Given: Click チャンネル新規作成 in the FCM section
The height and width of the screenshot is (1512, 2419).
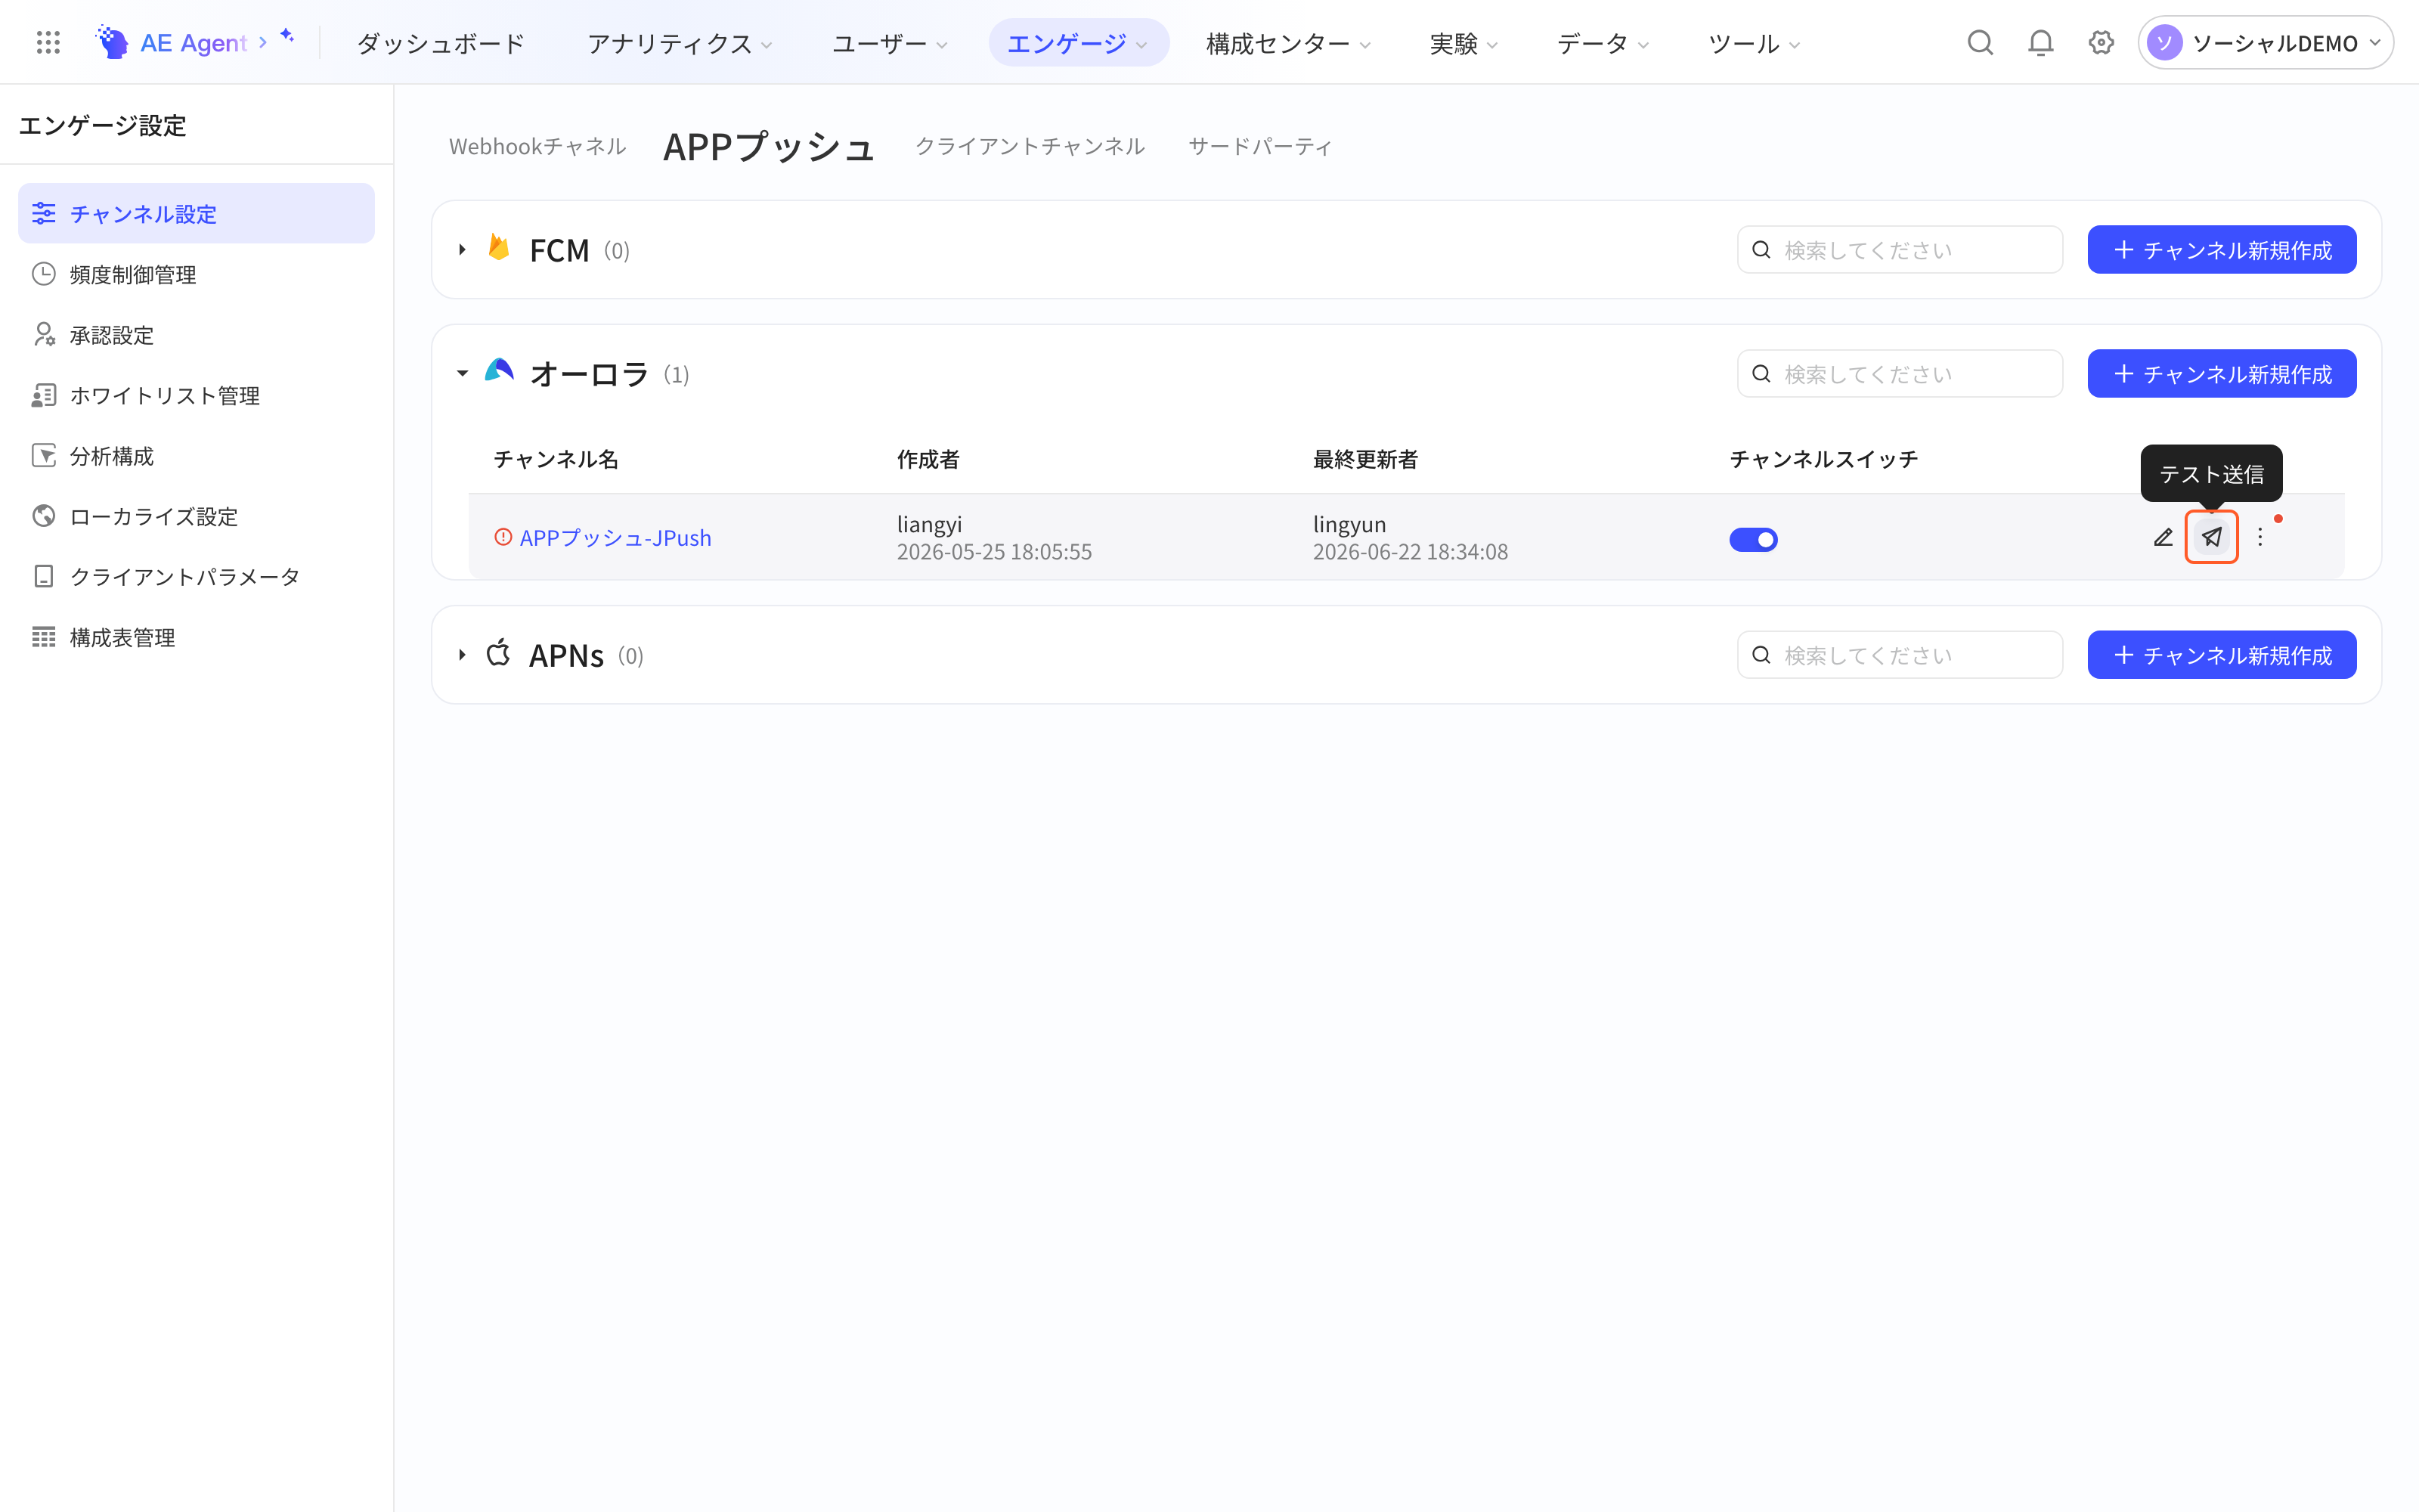Looking at the screenshot, I should coord(2221,249).
